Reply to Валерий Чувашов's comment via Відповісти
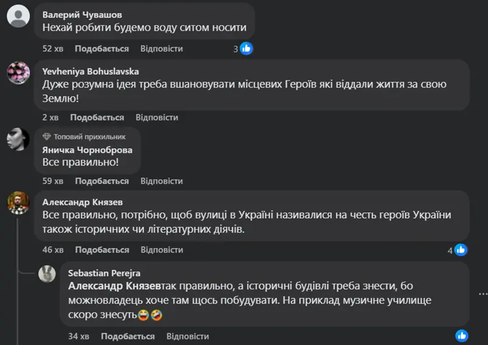 162,49
